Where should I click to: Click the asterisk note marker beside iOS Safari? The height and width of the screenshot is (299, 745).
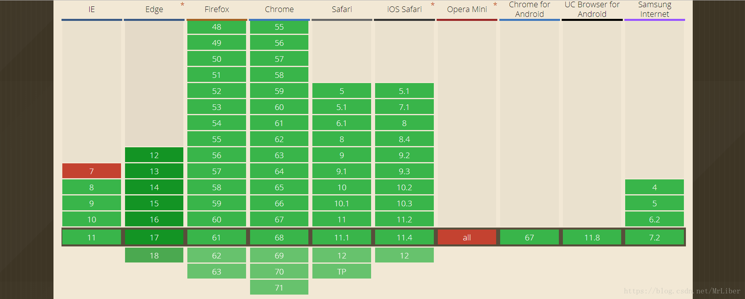pos(433,4)
